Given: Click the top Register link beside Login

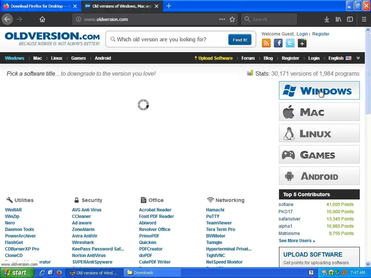Looking at the screenshot, I should [321, 34].
